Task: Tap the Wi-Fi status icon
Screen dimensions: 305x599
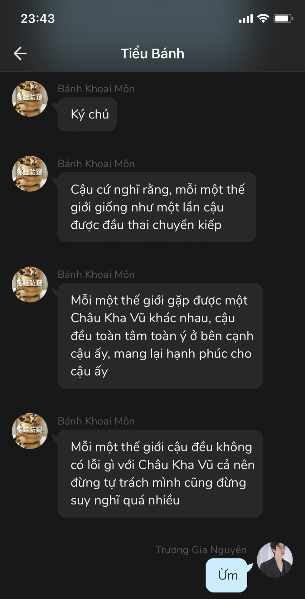Action: coord(263,19)
